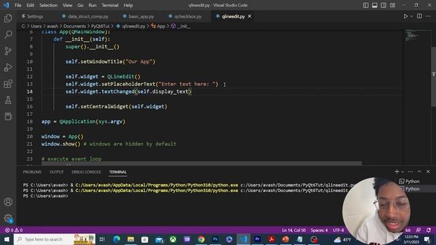The height and width of the screenshot is (245, 436).
Task: Open the Extensions view
Action: (8, 84)
